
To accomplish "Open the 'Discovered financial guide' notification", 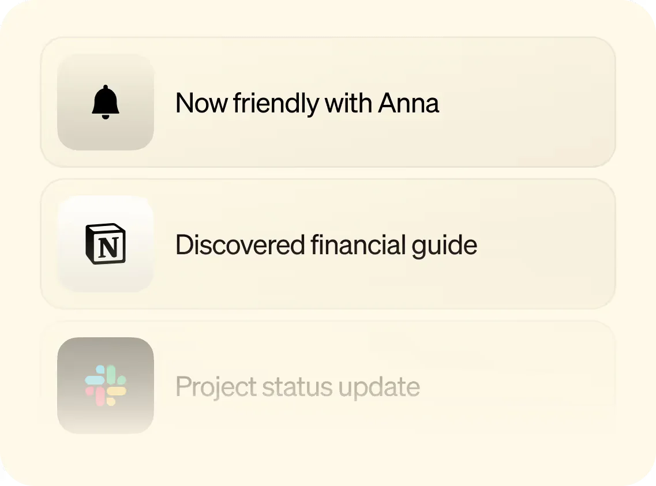I will [x=326, y=245].
